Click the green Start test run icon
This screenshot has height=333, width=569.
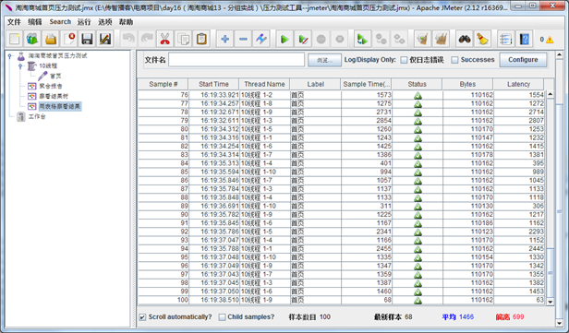coord(284,39)
